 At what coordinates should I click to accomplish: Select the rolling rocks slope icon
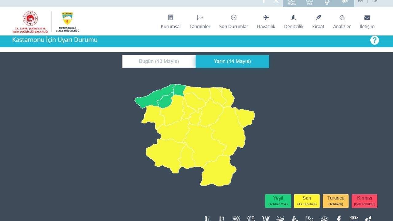pyautogui.click(x=309, y=219)
